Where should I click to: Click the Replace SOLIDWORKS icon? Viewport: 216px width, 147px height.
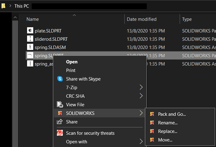152,131
